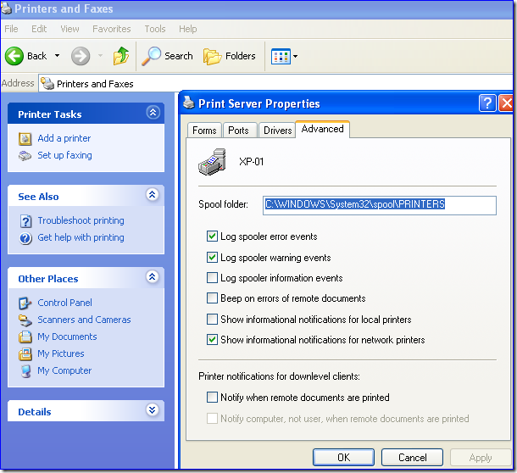Click the My Pictures folder icon

(x=25, y=354)
